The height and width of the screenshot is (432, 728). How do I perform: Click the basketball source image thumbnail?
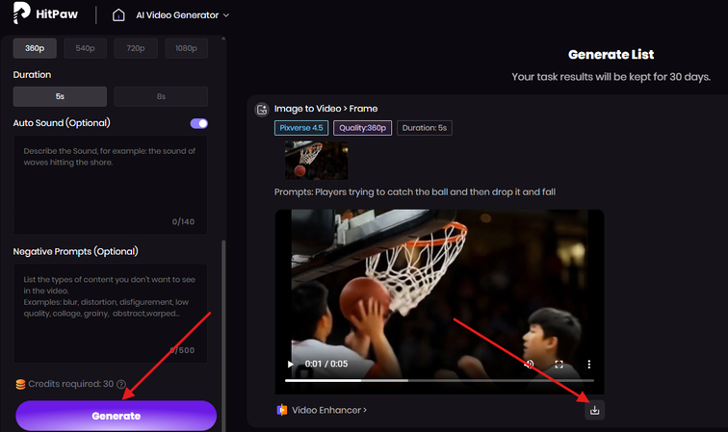click(x=316, y=160)
